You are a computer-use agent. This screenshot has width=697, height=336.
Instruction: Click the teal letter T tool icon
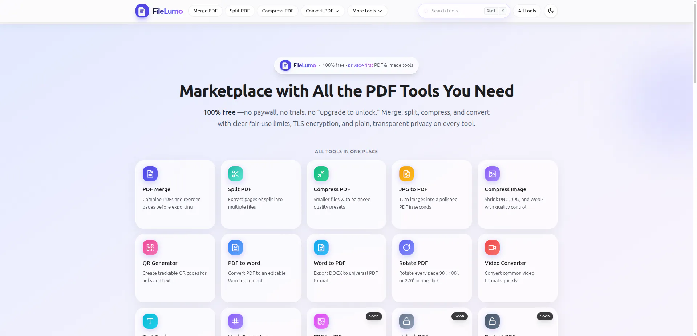[150, 321]
